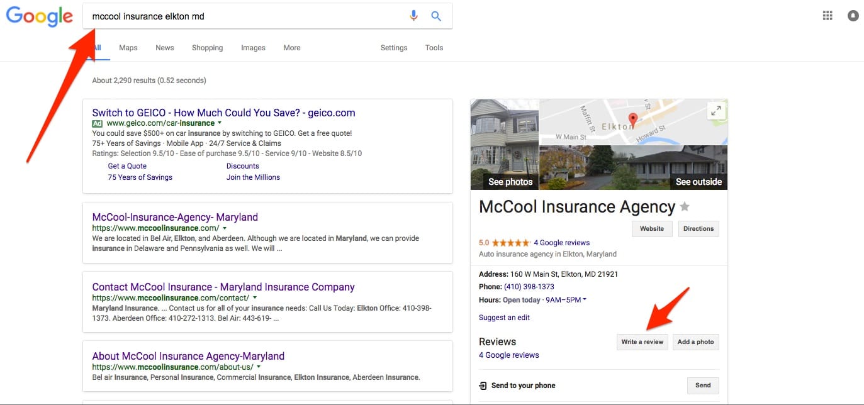Click the Send to your phone label
Image resolution: width=864 pixels, height=405 pixels.
click(523, 386)
